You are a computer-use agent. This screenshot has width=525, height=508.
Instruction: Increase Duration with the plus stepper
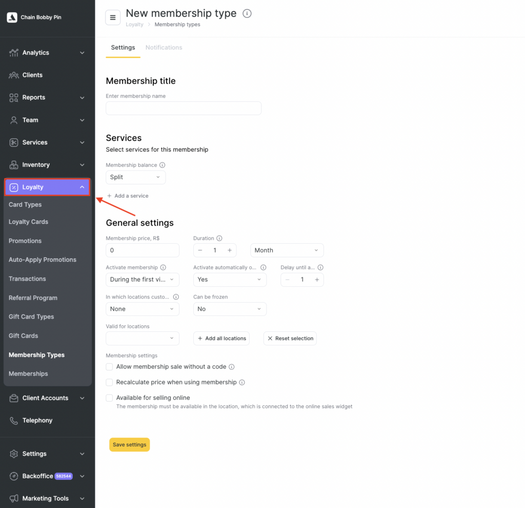click(x=229, y=250)
